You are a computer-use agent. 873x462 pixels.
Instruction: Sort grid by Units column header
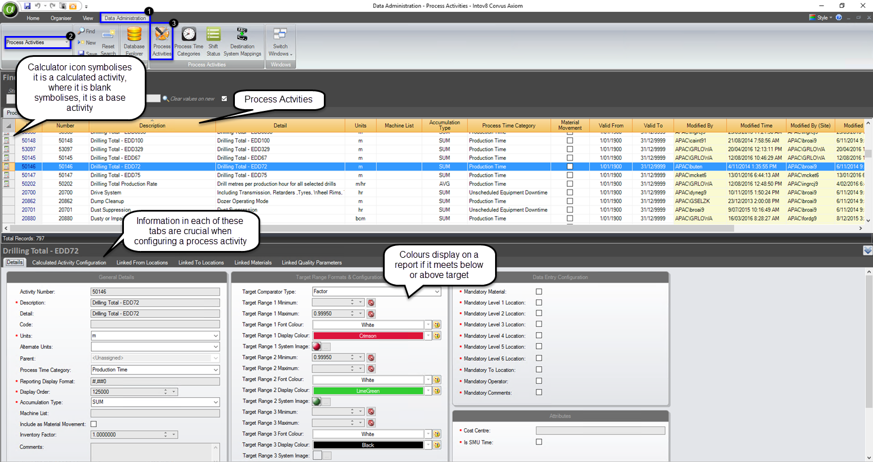pyautogui.click(x=360, y=125)
